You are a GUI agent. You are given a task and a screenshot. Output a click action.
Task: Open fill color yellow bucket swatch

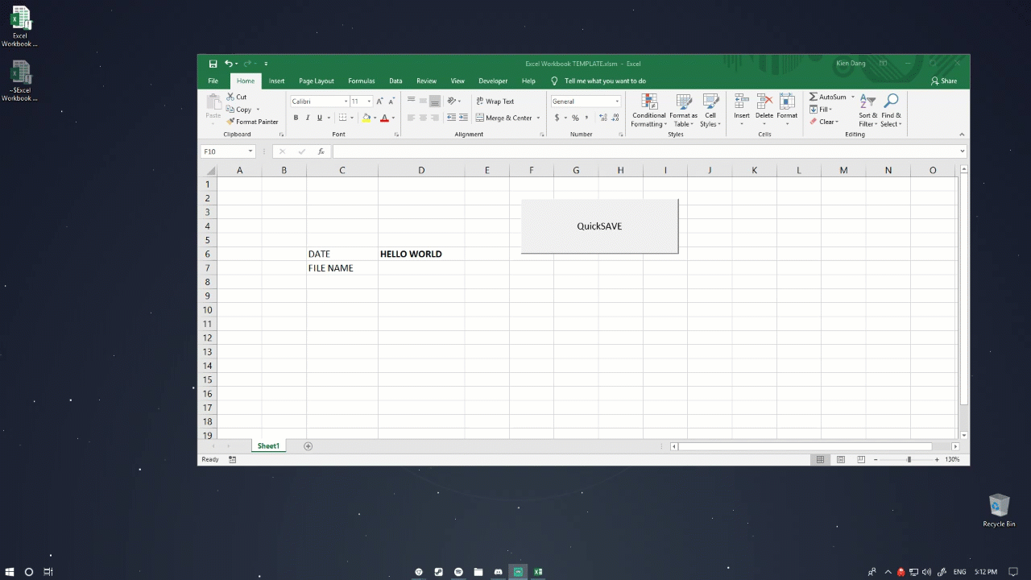coord(366,118)
